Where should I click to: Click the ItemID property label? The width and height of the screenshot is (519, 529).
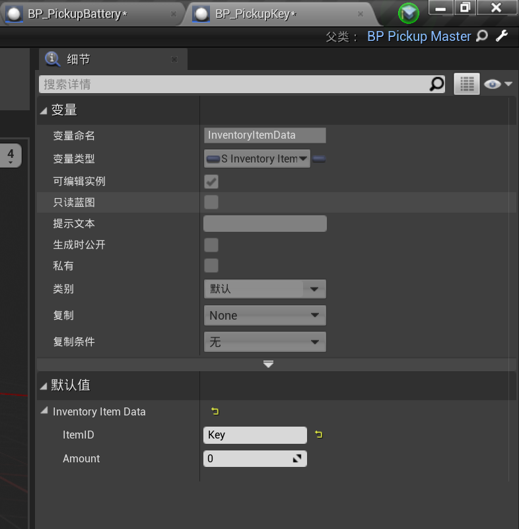(78, 435)
